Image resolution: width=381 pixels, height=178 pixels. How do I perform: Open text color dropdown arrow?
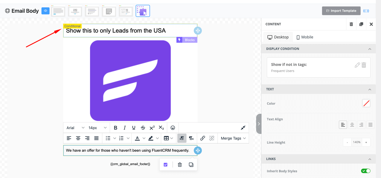pyautogui.click(x=144, y=138)
